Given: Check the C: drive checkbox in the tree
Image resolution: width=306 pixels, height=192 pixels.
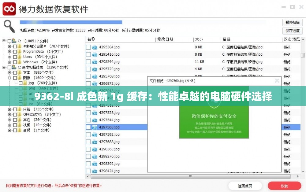Looking at the screenshot, I should click(x=9, y=41).
